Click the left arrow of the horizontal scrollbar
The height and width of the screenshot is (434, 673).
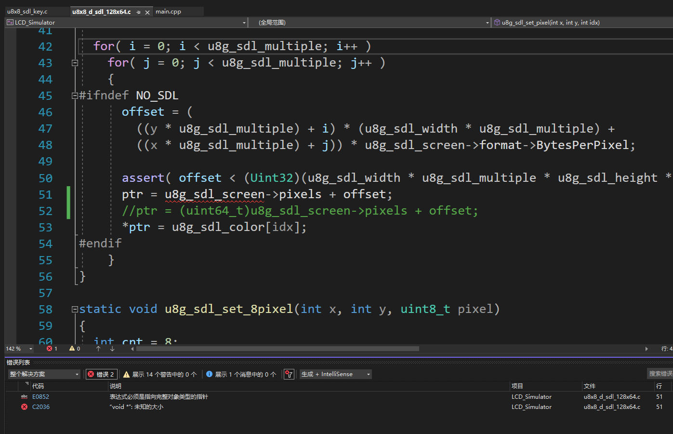(x=132, y=348)
